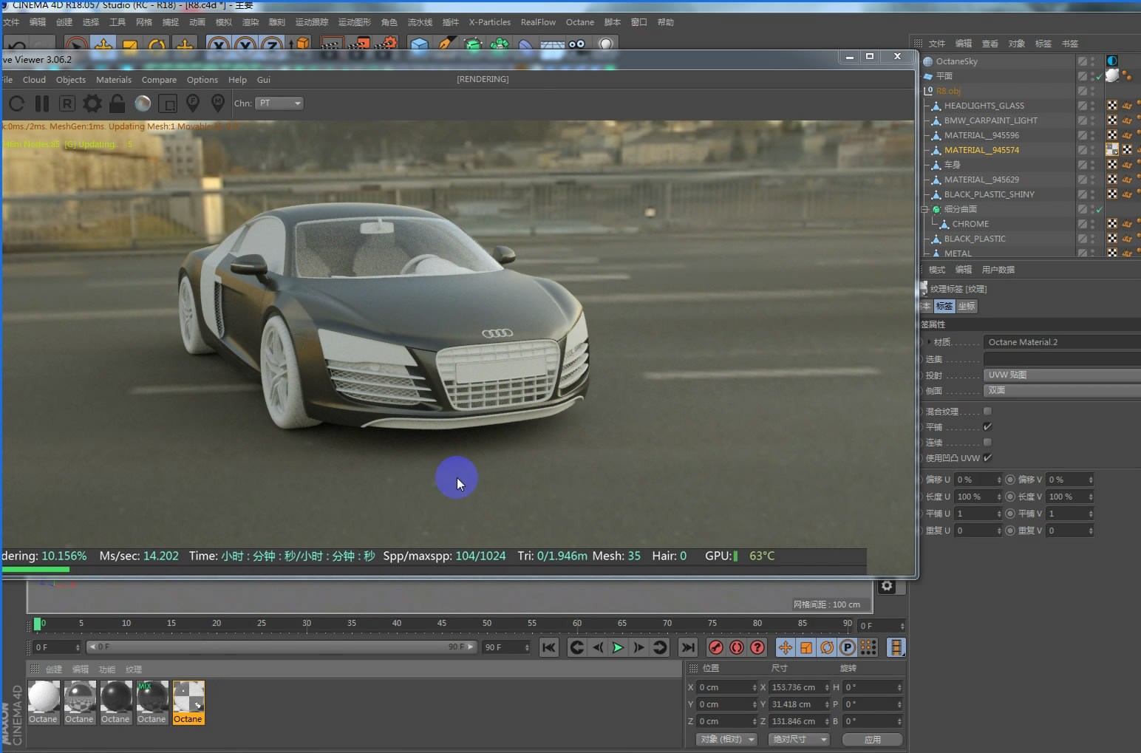The image size is (1141, 753).
Task: Activate the pick focus pin icon
Action: [x=193, y=103]
